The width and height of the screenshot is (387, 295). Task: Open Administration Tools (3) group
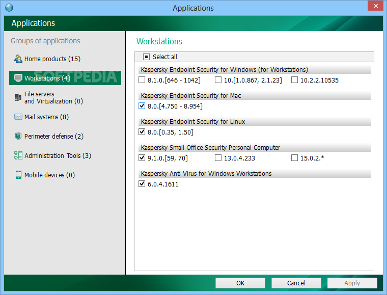(65, 155)
